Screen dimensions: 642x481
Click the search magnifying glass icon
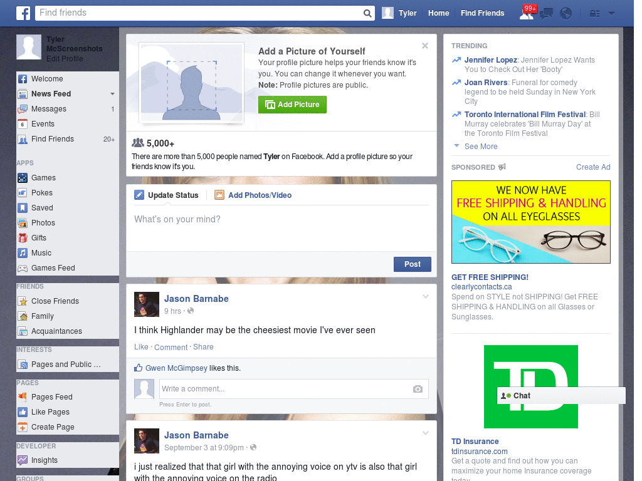tap(367, 13)
